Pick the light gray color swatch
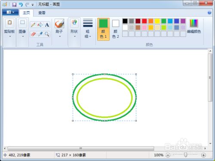Image resolution: width=215 pixels, height=161 pixels. 132,27
